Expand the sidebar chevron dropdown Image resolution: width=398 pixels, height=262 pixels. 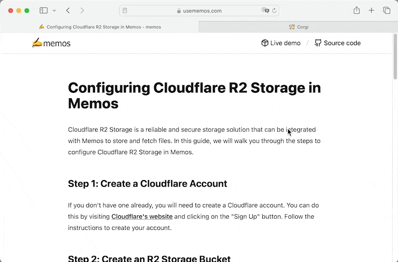[x=54, y=10]
